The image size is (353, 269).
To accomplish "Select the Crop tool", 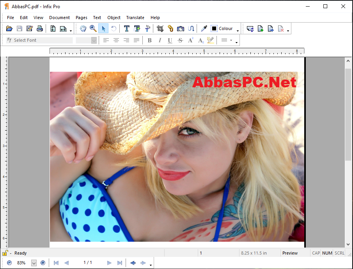I will [x=160, y=28].
